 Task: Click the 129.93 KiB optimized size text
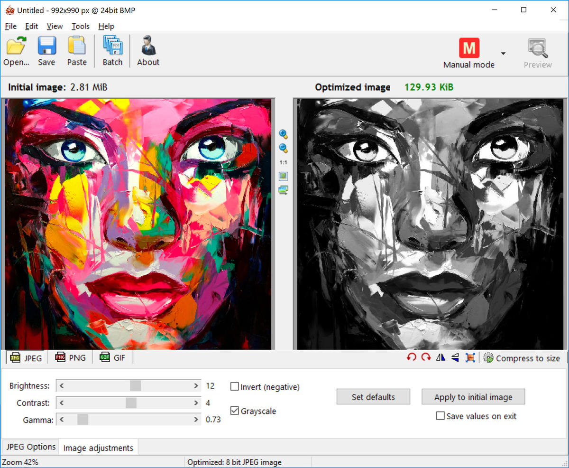click(x=429, y=87)
